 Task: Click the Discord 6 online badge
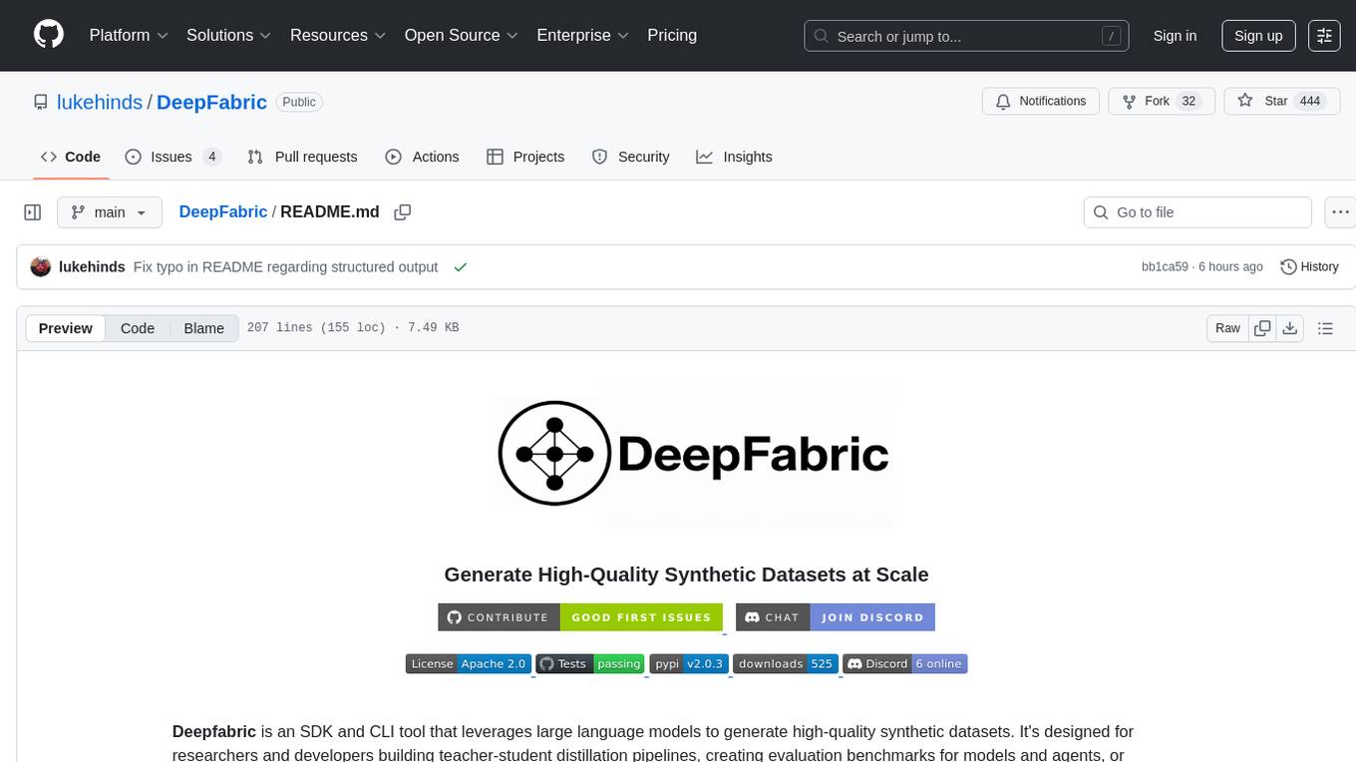[x=905, y=664]
